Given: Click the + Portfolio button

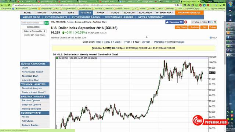Looking at the screenshot, I should [194, 27].
